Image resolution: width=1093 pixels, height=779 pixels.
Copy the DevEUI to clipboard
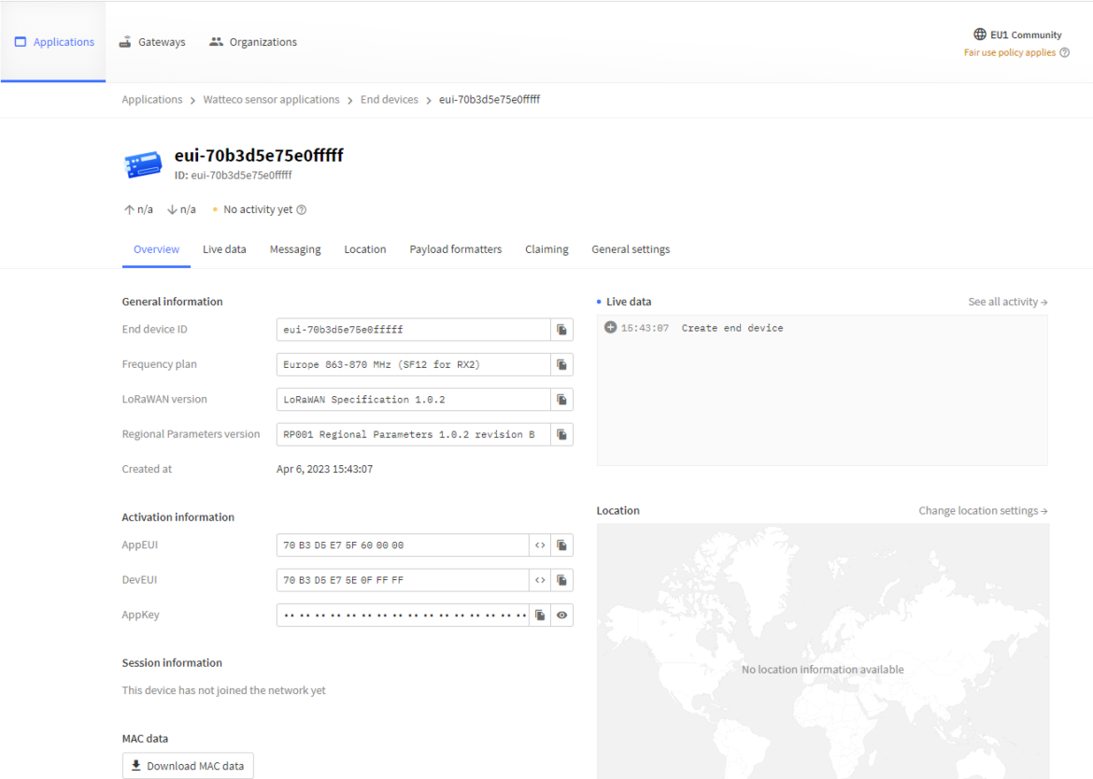click(561, 580)
